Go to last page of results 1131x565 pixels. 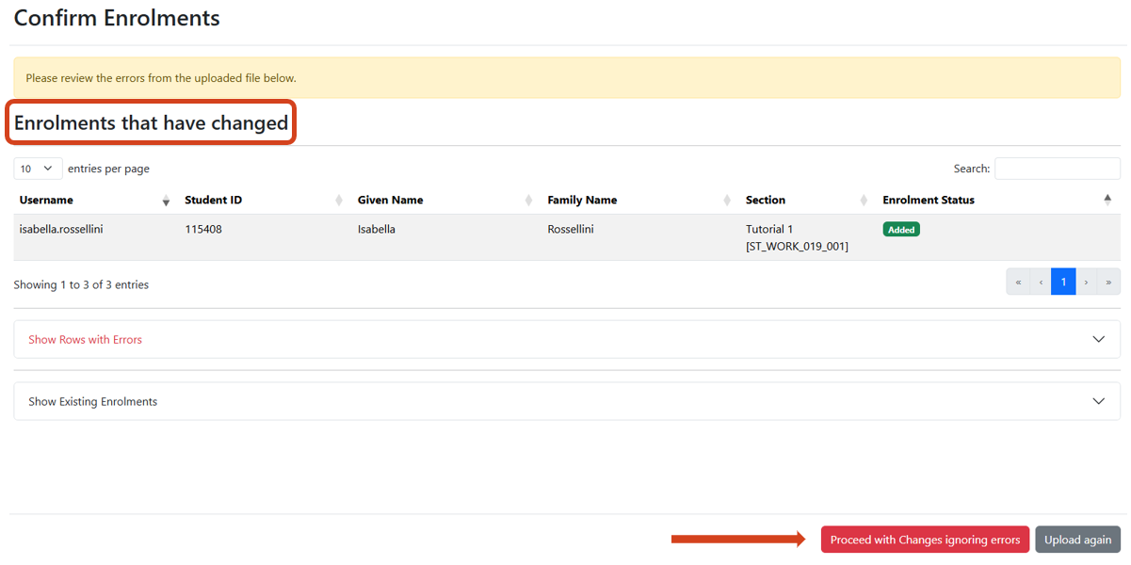[1109, 282]
